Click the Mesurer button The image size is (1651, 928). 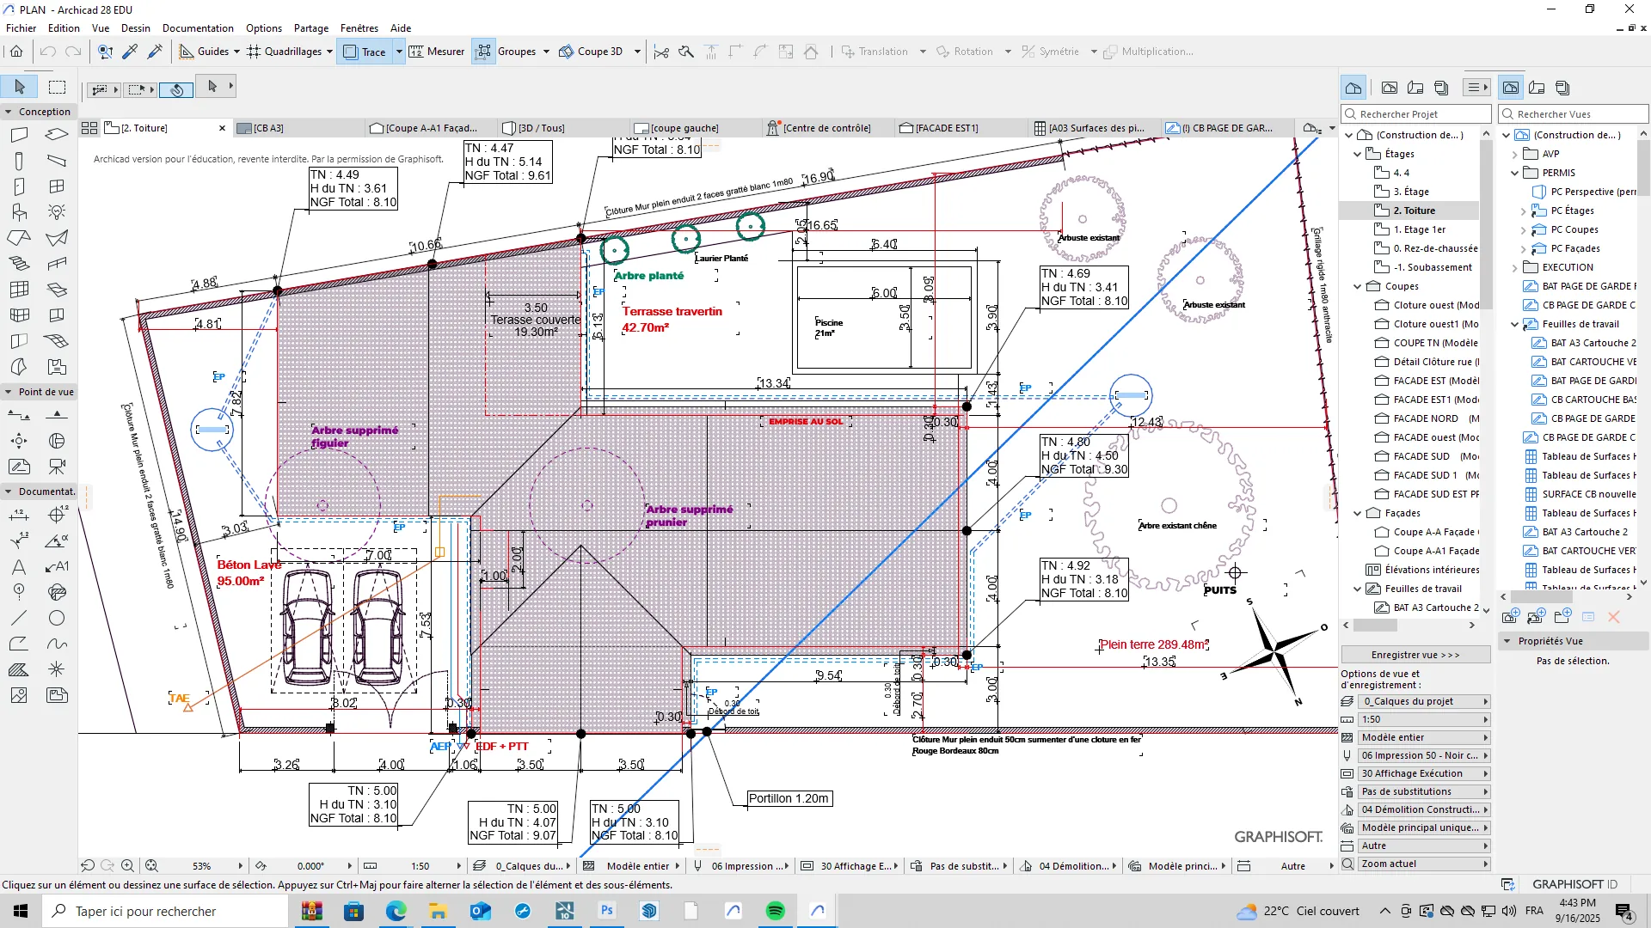pos(437,52)
